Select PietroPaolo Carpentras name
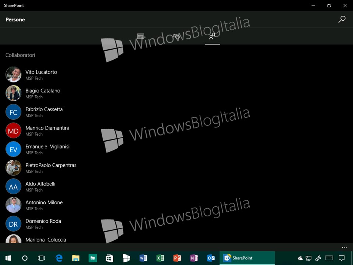 tap(51, 165)
